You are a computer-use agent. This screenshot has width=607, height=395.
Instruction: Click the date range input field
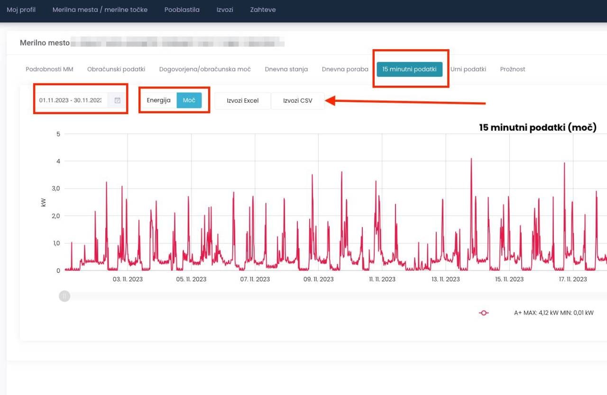point(71,100)
